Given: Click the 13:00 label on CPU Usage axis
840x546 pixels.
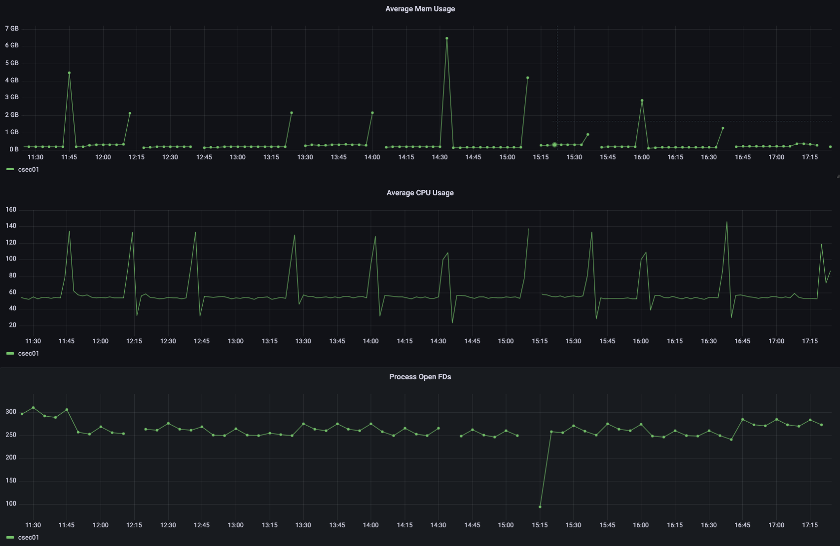Looking at the screenshot, I should point(235,341).
